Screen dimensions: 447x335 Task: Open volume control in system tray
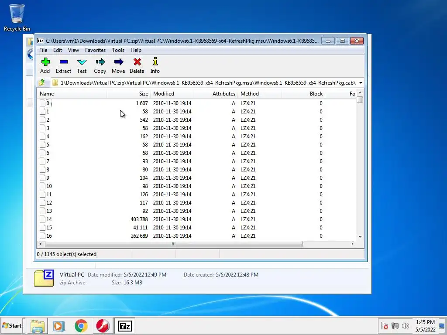click(405, 326)
